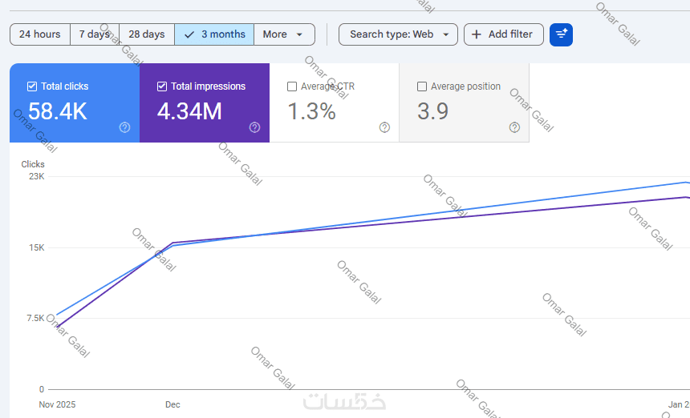The height and width of the screenshot is (418, 690).
Task: Click help icon on Average CTR card
Action: (x=384, y=127)
